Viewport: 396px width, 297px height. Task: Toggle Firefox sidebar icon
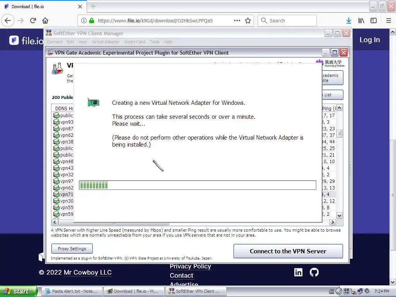[374, 20]
